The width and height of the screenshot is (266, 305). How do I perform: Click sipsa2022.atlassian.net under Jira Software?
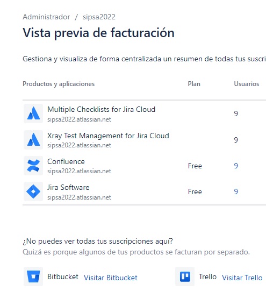(80, 197)
